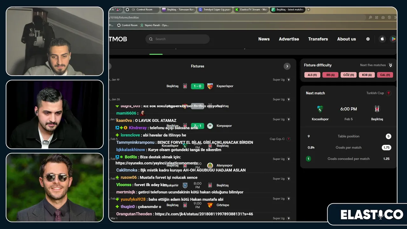407x229 pixels.
Task: Click the Göztepe club crest
Action: (x=210, y=205)
